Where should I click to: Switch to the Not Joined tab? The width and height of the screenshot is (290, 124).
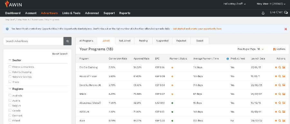coord(125,41)
